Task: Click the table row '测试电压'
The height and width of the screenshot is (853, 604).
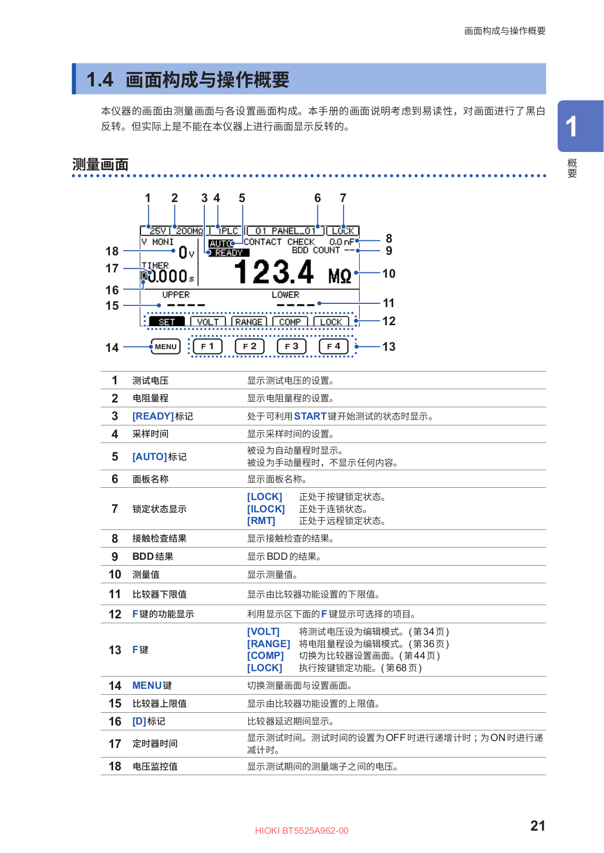Action: pos(323,380)
